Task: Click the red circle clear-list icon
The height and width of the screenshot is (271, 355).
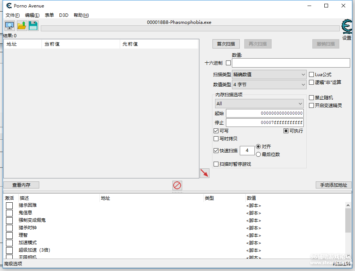Action: [177, 185]
